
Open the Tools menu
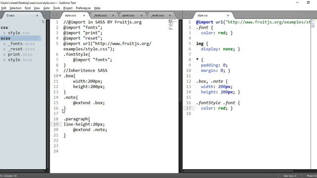pos(56,8)
